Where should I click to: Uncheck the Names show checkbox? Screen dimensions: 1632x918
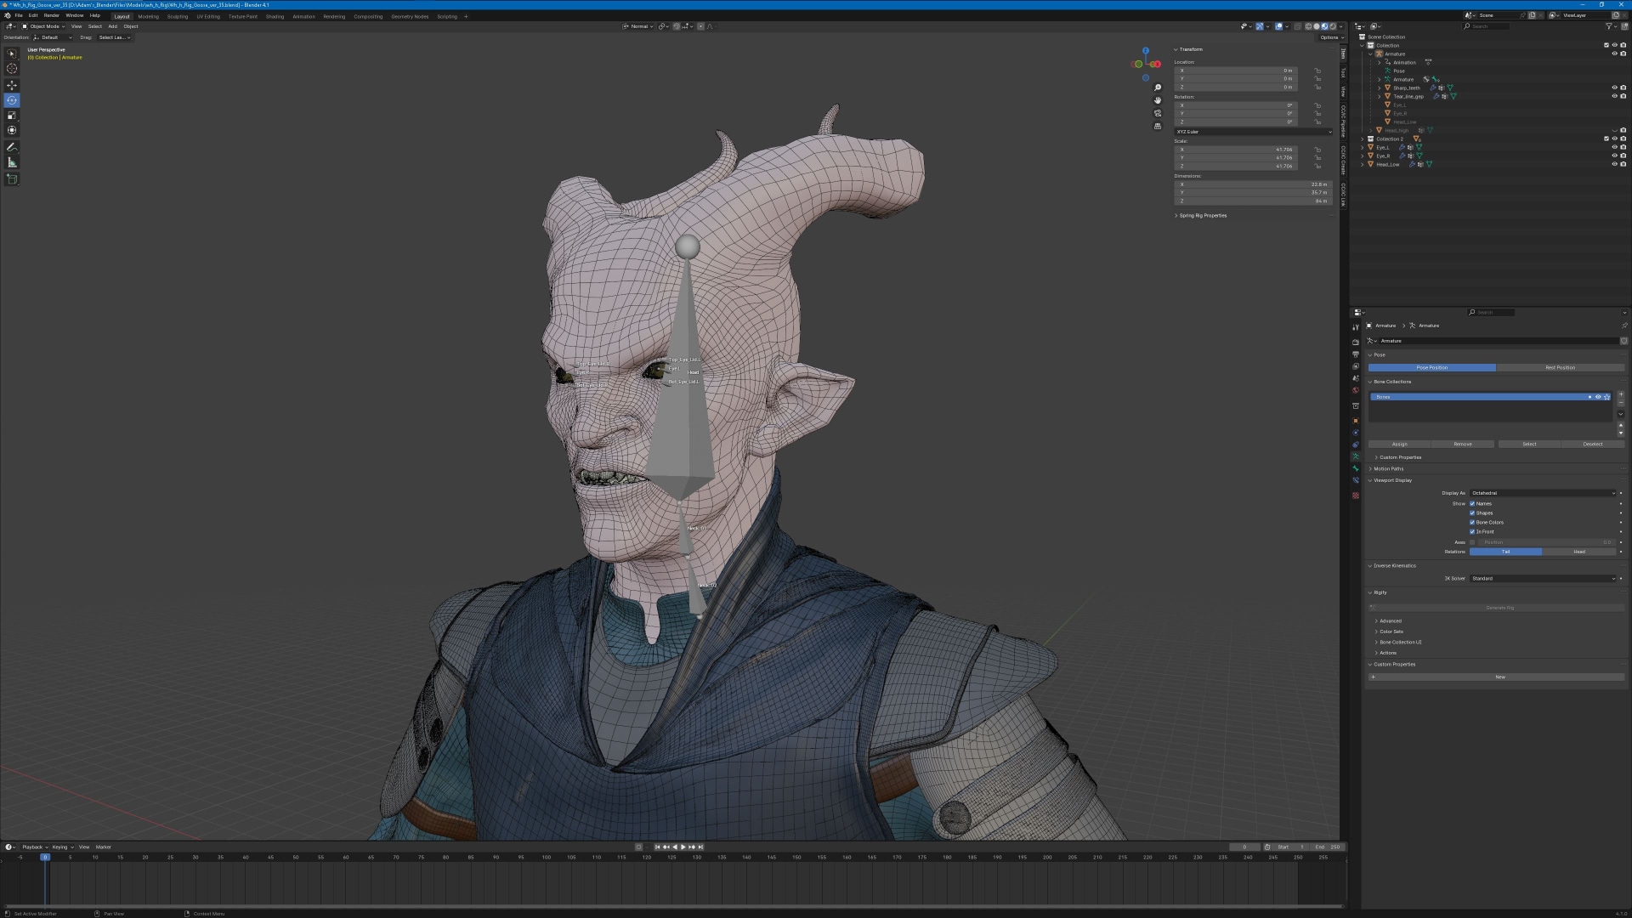[x=1472, y=503]
